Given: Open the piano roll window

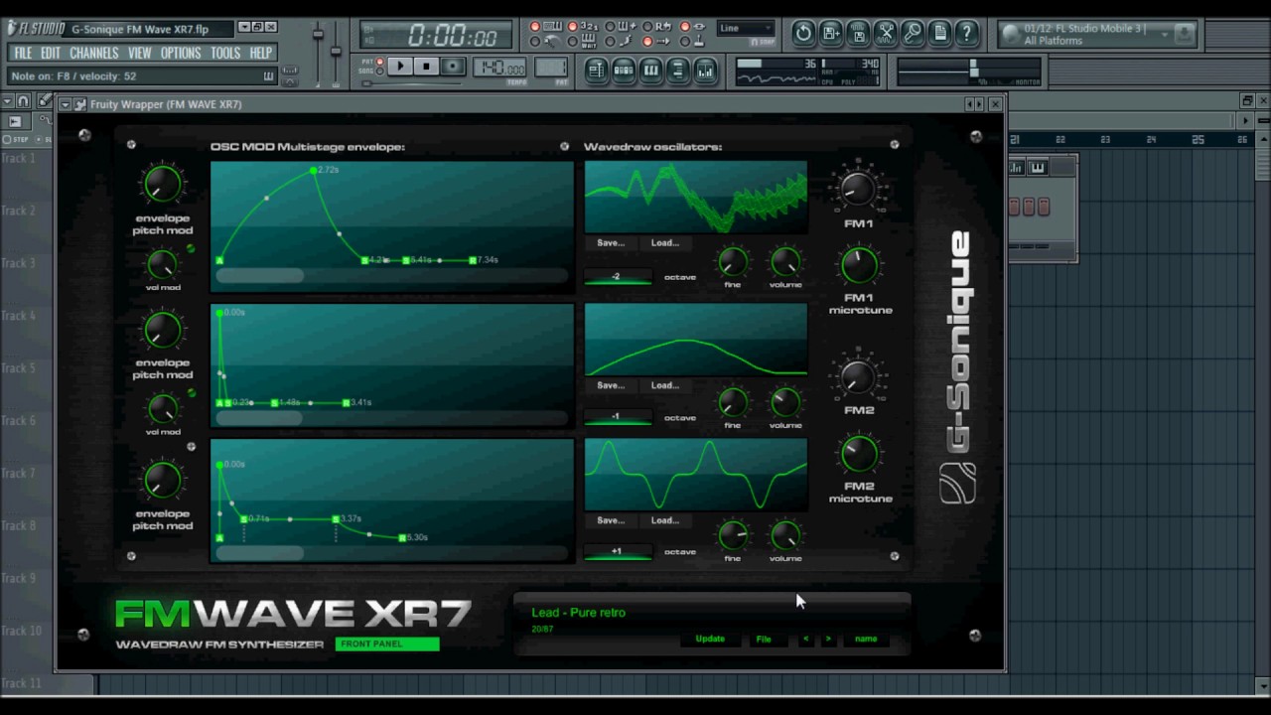Looking at the screenshot, I should pyautogui.click(x=650, y=70).
